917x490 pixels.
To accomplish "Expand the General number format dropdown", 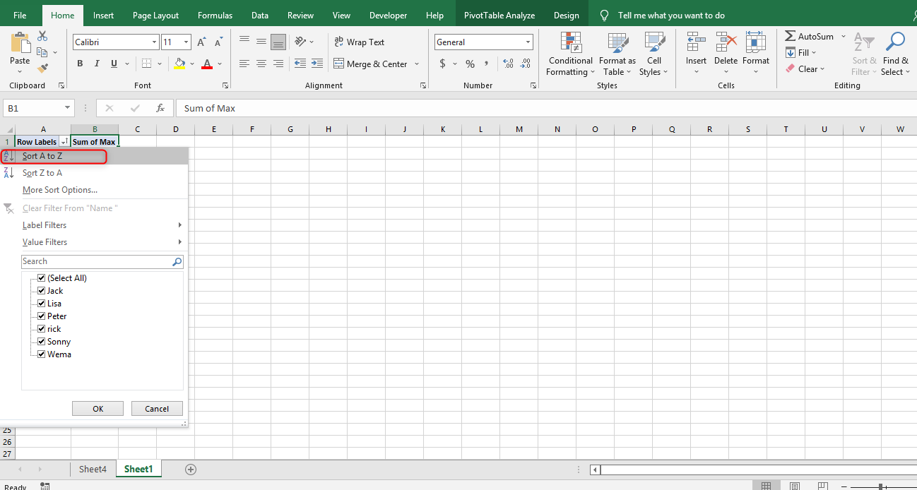I will click(528, 42).
